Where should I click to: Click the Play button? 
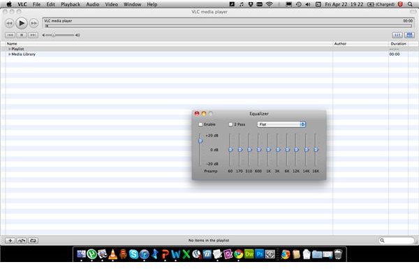pos(22,23)
